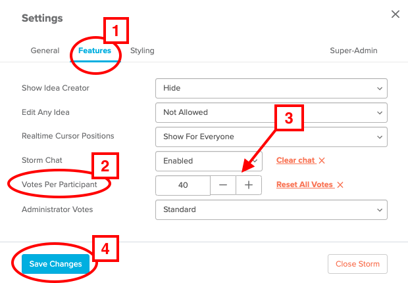Expand the Edit Any Idea dropdown showing Not Allowed

click(271, 113)
